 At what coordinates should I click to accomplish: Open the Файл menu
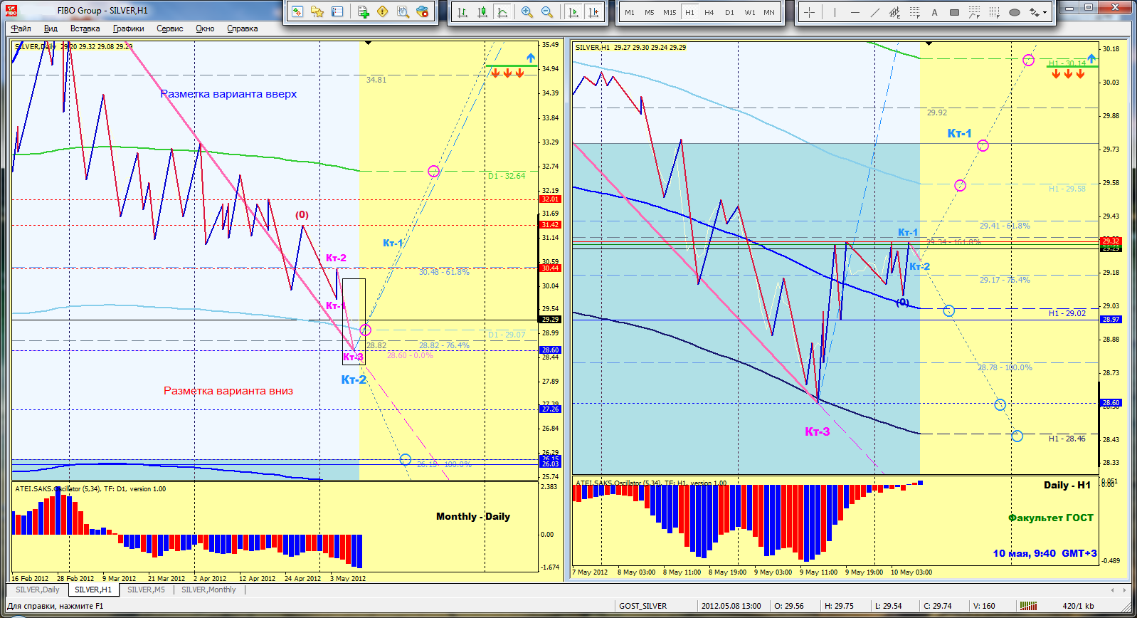pyautogui.click(x=21, y=28)
